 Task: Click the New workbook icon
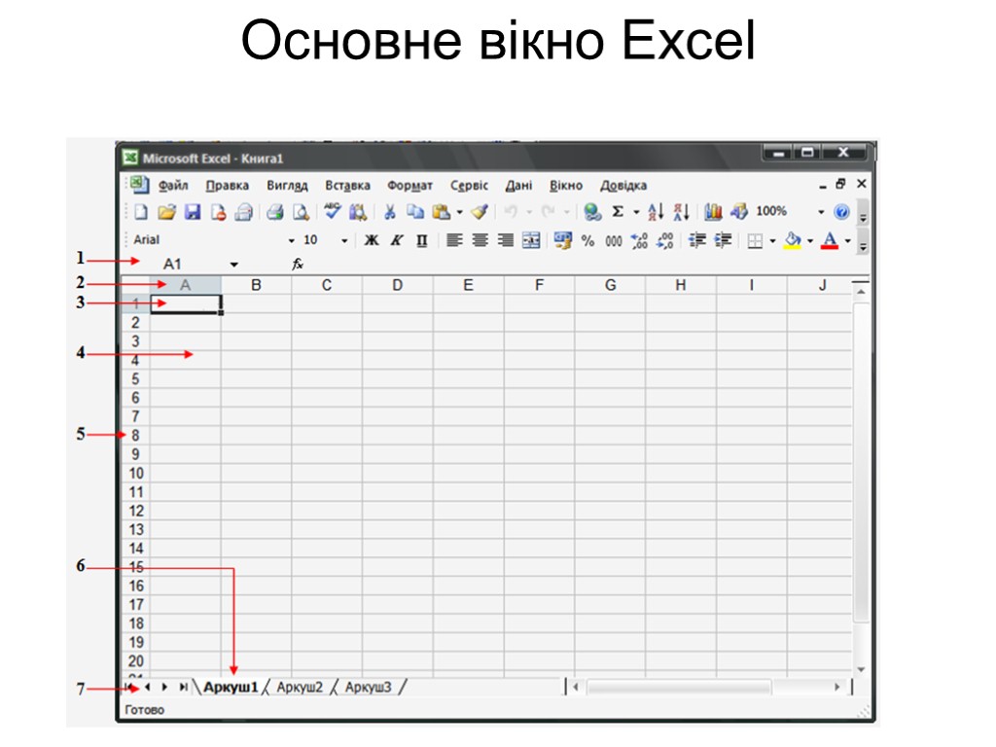tap(141, 212)
